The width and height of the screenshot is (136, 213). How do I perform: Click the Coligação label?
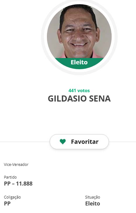[x=12, y=197]
